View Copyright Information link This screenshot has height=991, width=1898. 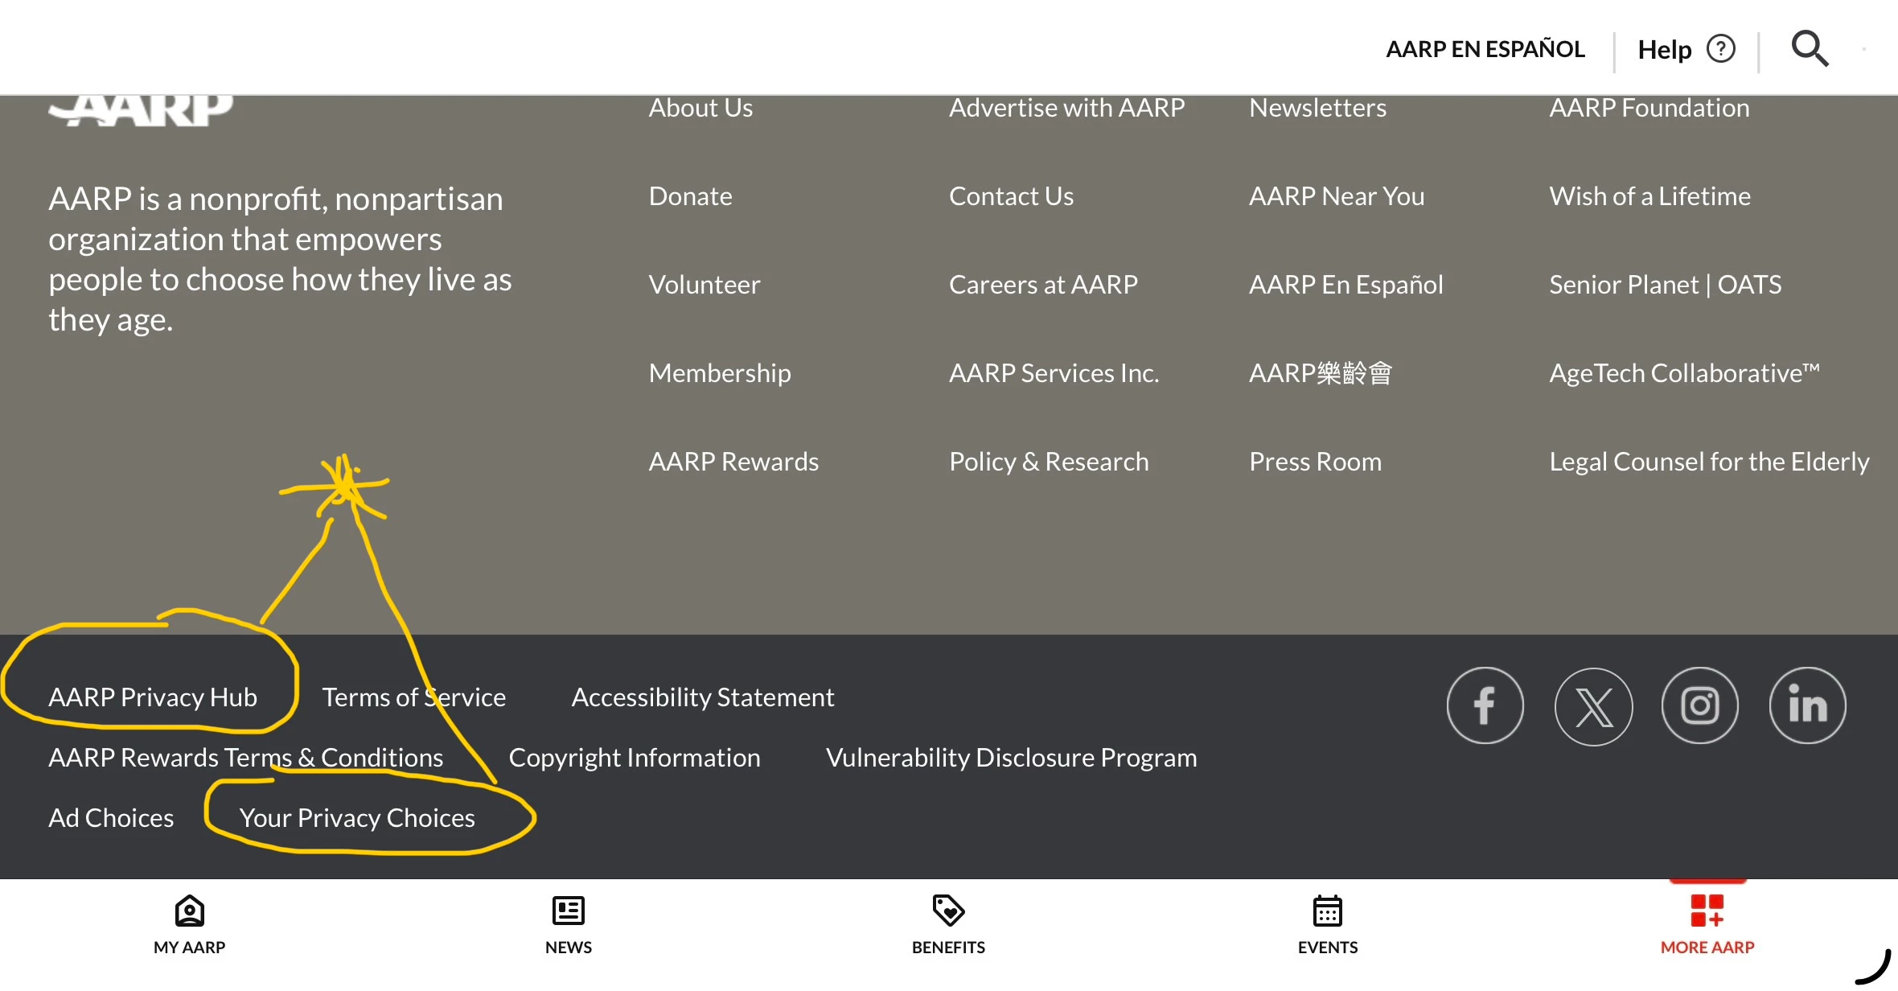(x=635, y=758)
